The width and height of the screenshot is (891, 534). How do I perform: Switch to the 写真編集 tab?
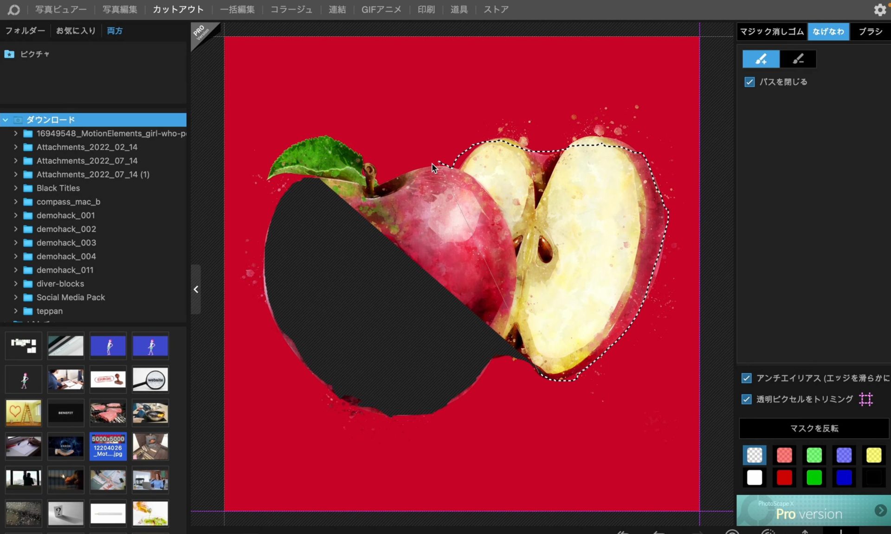point(119,10)
